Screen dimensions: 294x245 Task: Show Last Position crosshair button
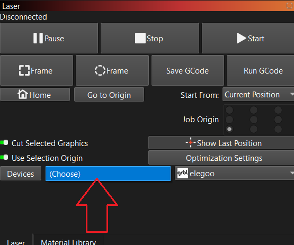point(221,143)
